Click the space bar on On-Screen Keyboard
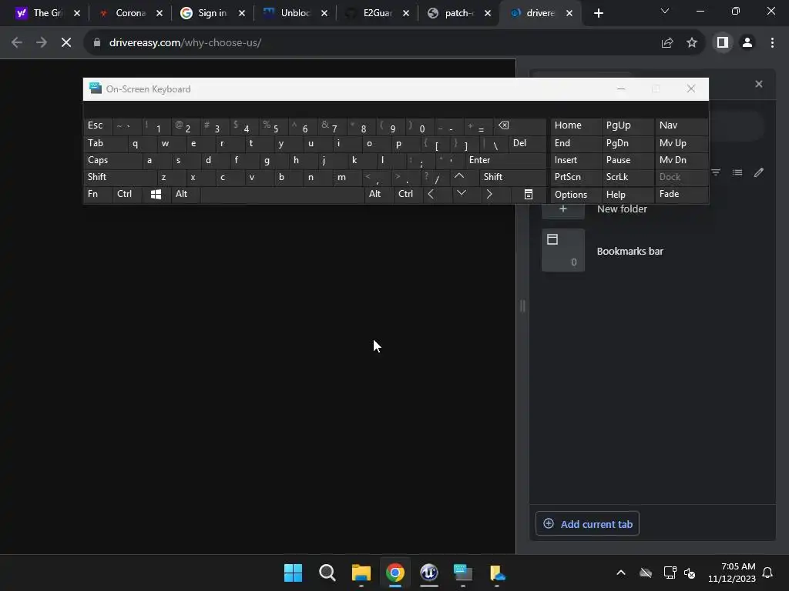The width and height of the screenshot is (789, 591). 282,195
